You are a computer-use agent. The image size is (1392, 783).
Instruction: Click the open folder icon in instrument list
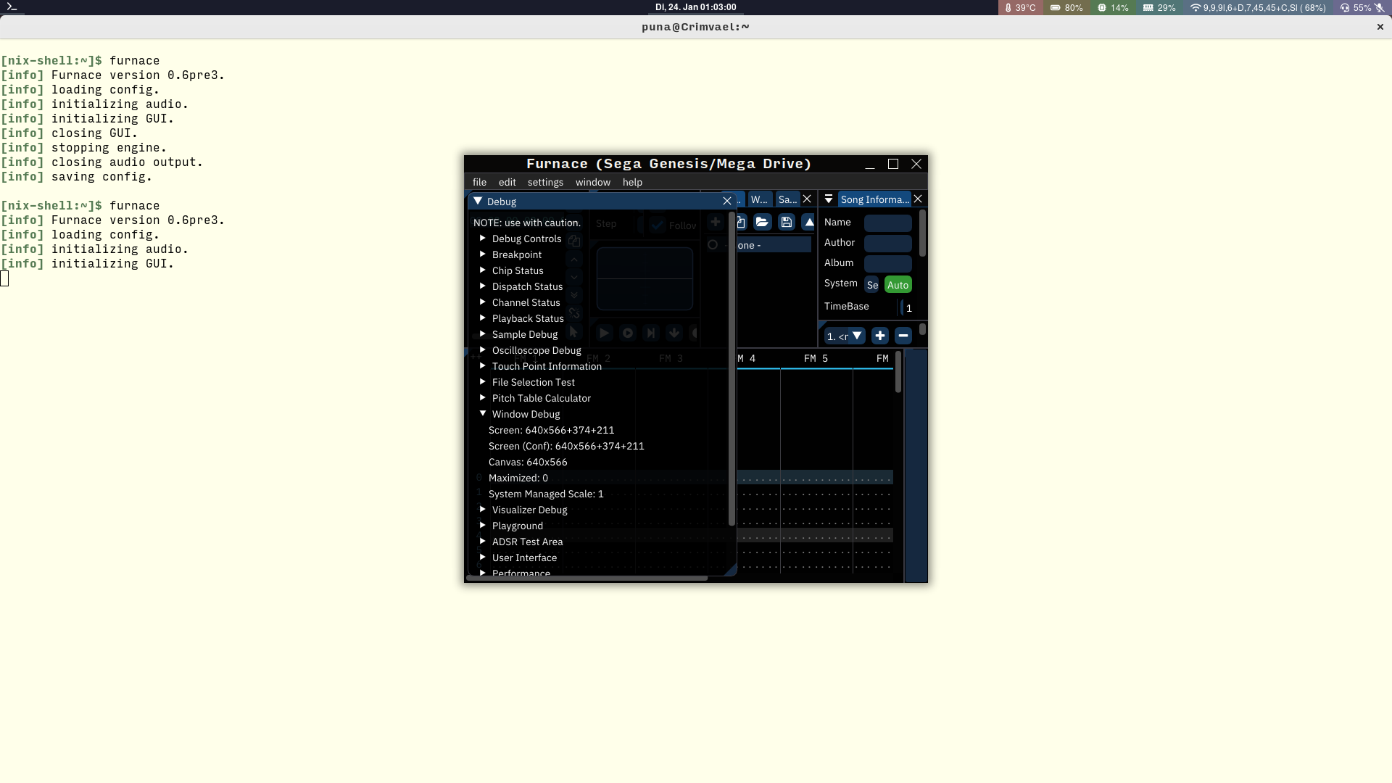click(x=761, y=223)
